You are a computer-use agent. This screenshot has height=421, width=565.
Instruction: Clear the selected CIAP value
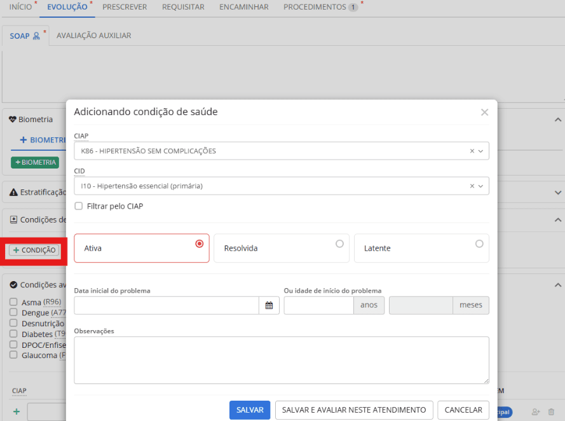[472, 151]
